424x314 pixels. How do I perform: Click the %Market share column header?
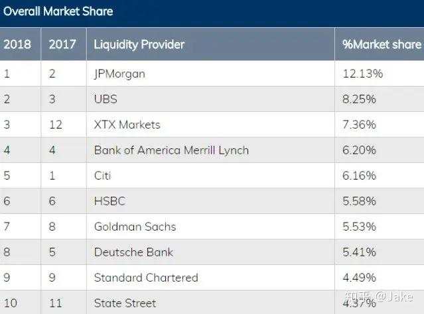(x=382, y=44)
